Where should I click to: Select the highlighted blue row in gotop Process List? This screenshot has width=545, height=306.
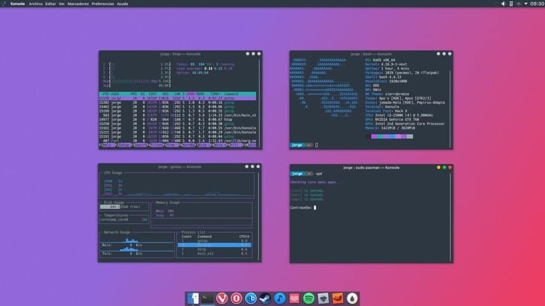(214, 245)
